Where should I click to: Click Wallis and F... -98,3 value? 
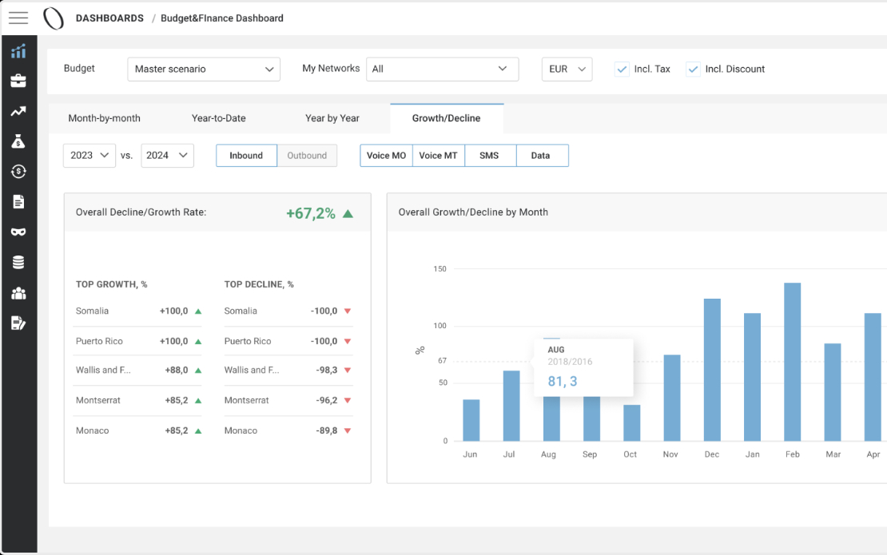326,371
